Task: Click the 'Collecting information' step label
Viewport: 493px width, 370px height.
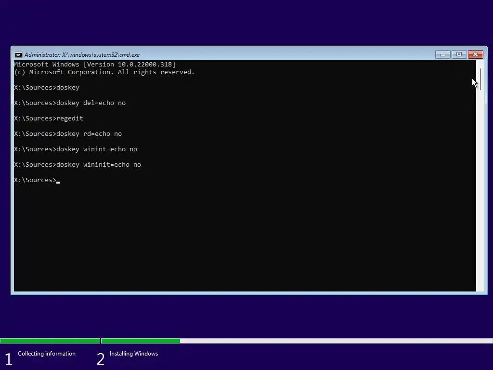Action: pos(47,354)
